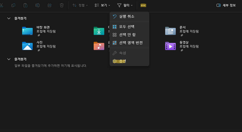
Task: Click the 동영상 folder name
Action: click(x=184, y=42)
